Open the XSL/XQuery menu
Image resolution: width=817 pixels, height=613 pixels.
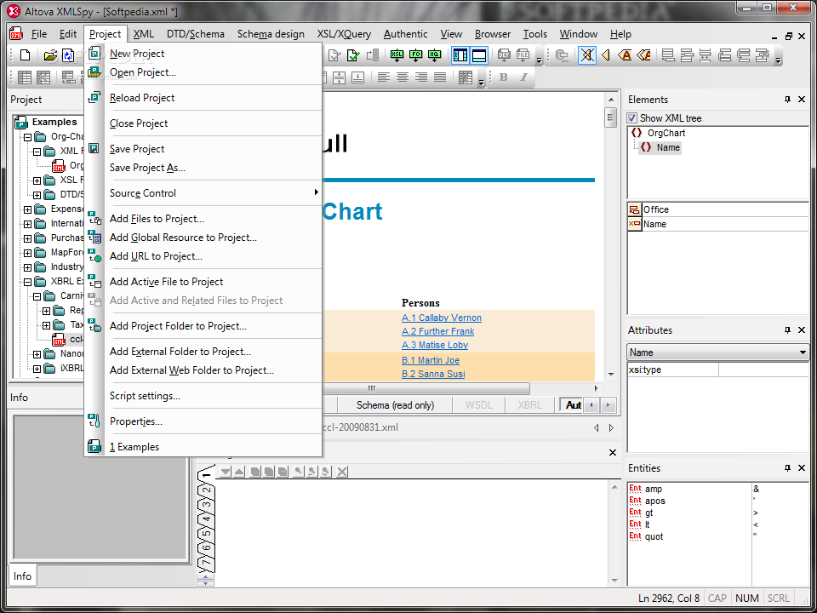[344, 34]
